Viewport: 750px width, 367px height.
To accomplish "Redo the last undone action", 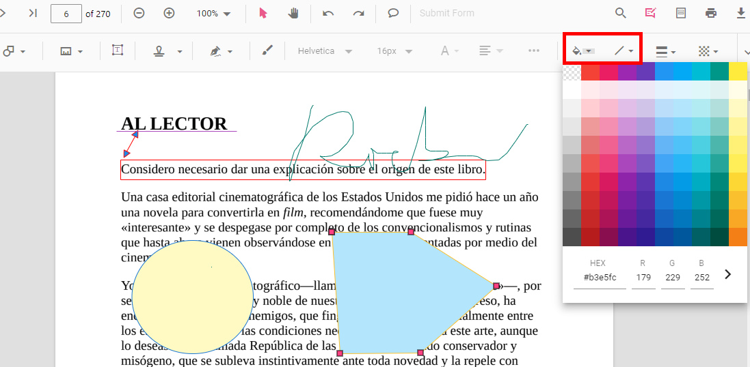I will click(x=358, y=13).
